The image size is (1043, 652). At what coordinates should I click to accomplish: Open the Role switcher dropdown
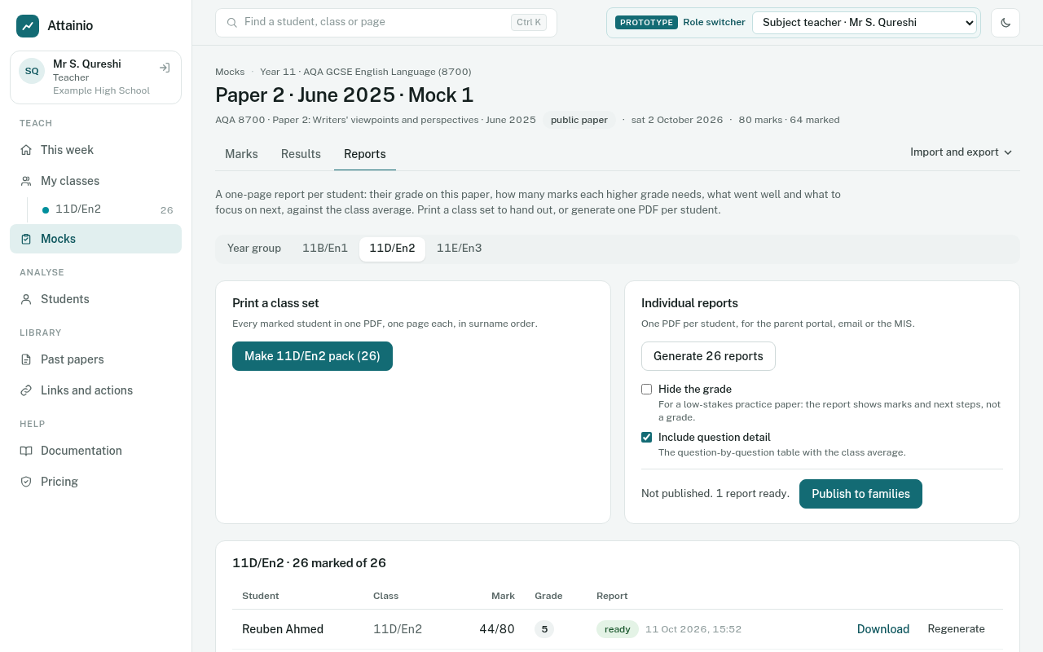865,23
